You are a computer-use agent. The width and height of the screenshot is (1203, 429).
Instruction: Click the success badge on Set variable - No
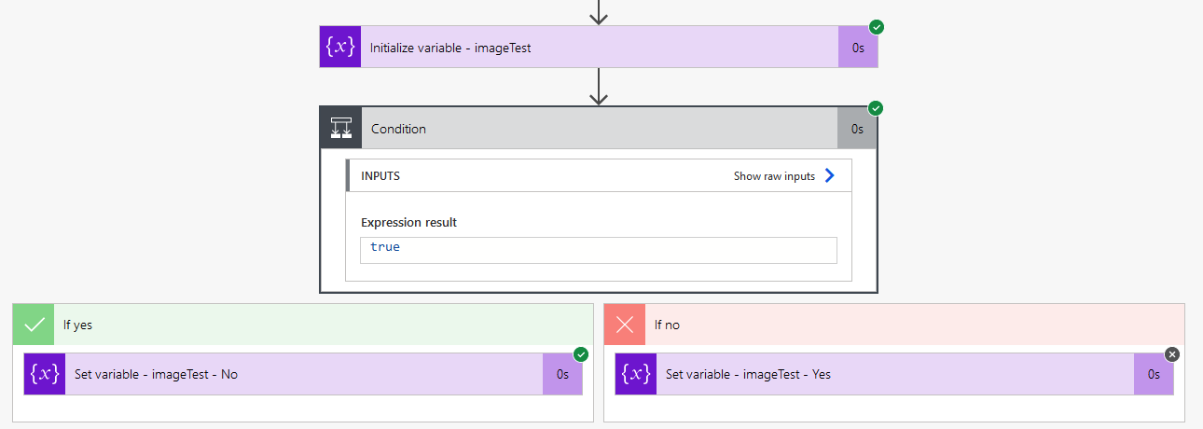[x=581, y=354]
